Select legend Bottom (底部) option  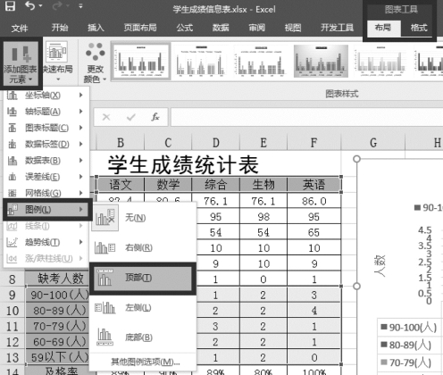click(x=143, y=337)
